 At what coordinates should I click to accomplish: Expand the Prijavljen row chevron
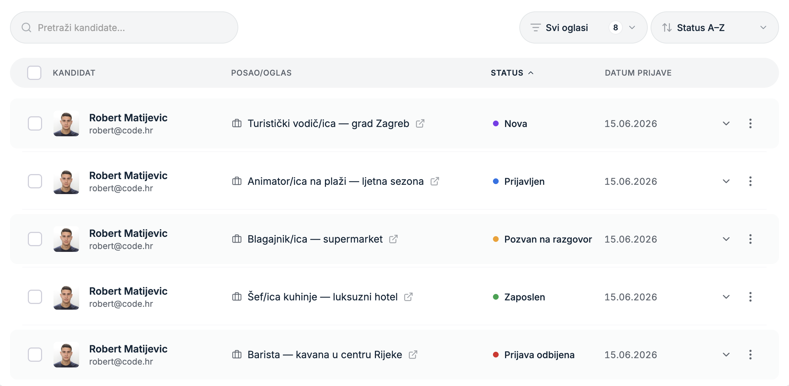pyautogui.click(x=726, y=181)
